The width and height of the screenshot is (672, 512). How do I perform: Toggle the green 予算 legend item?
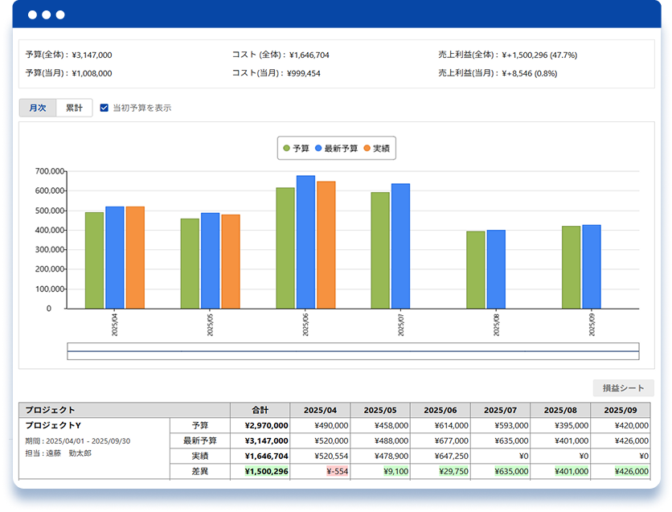point(297,149)
